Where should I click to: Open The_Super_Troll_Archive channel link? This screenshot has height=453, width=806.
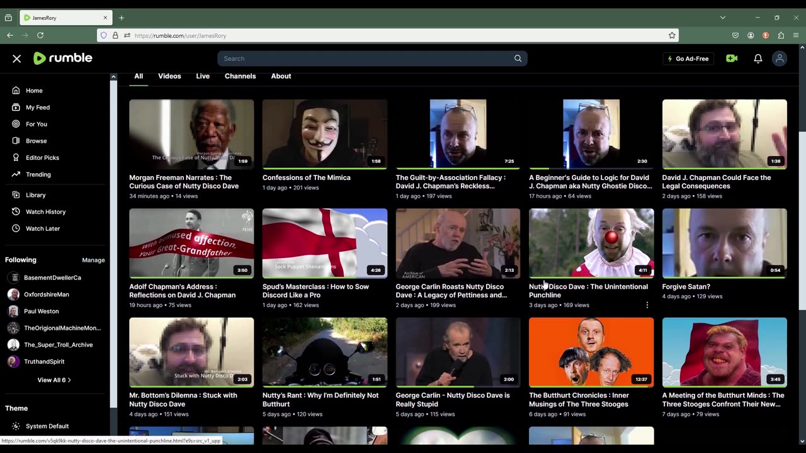pos(58,345)
